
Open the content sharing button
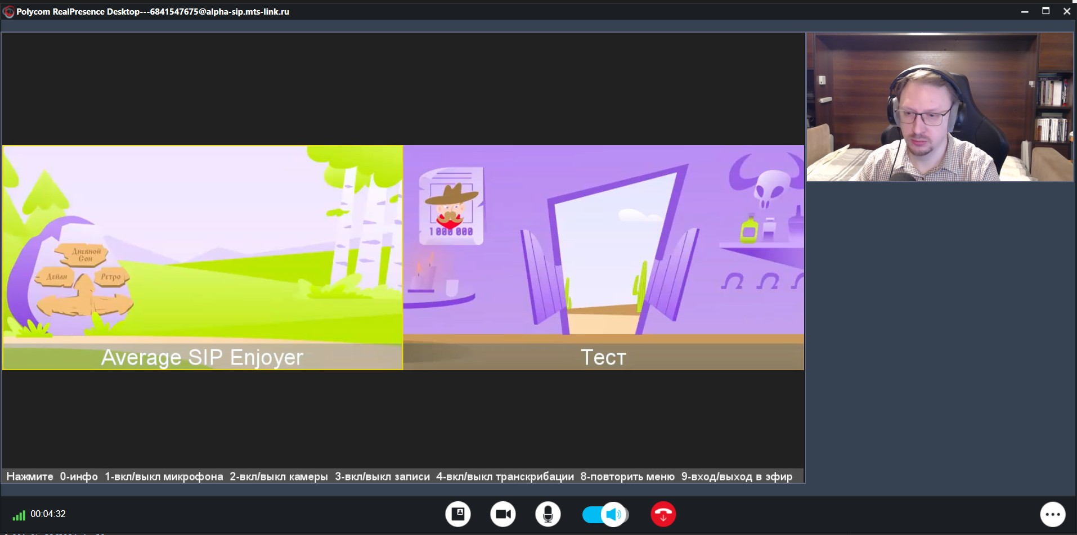coord(458,514)
